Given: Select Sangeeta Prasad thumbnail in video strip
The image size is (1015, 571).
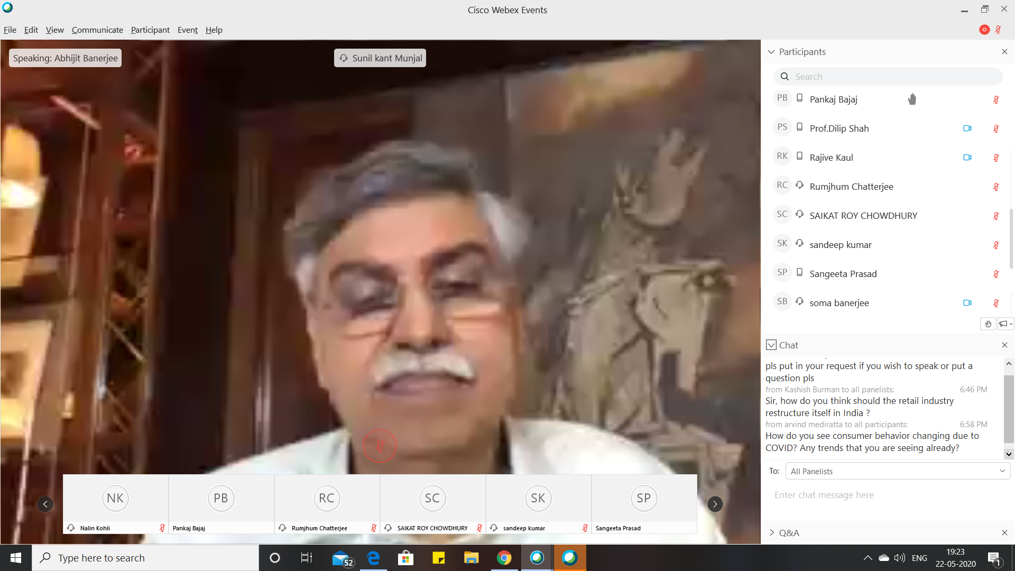Looking at the screenshot, I should pyautogui.click(x=644, y=504).
